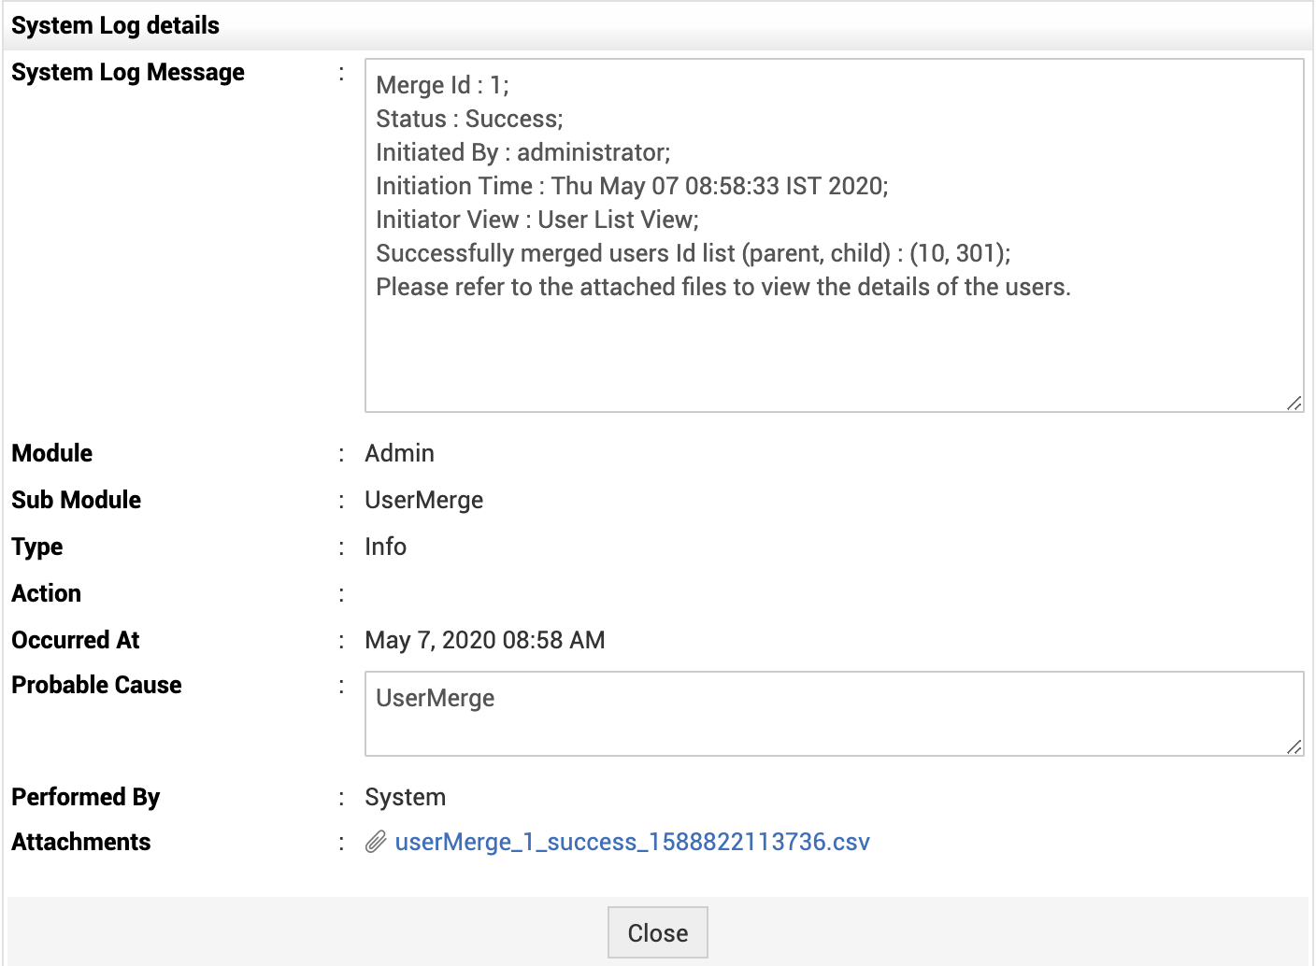
Task: Click the paperclip attachment icon
Action: tap(376, 842)
